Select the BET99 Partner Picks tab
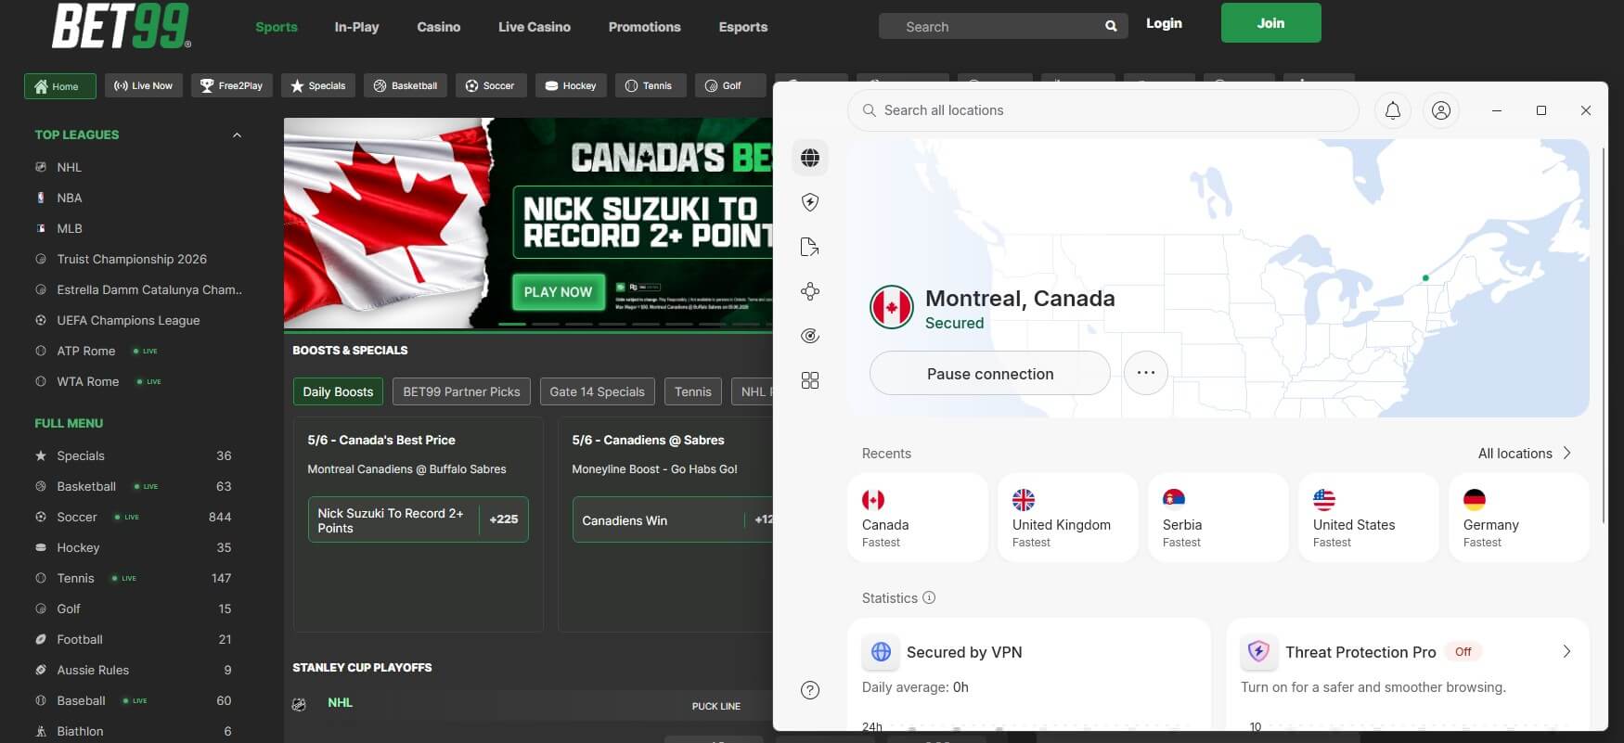The height and width of the screenshot is (743, 1624). tap(461, 391)
